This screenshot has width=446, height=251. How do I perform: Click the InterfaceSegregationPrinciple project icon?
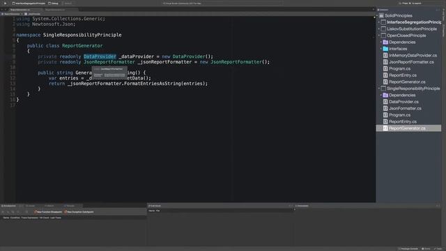pyautogui.click(x=383, y=22)
